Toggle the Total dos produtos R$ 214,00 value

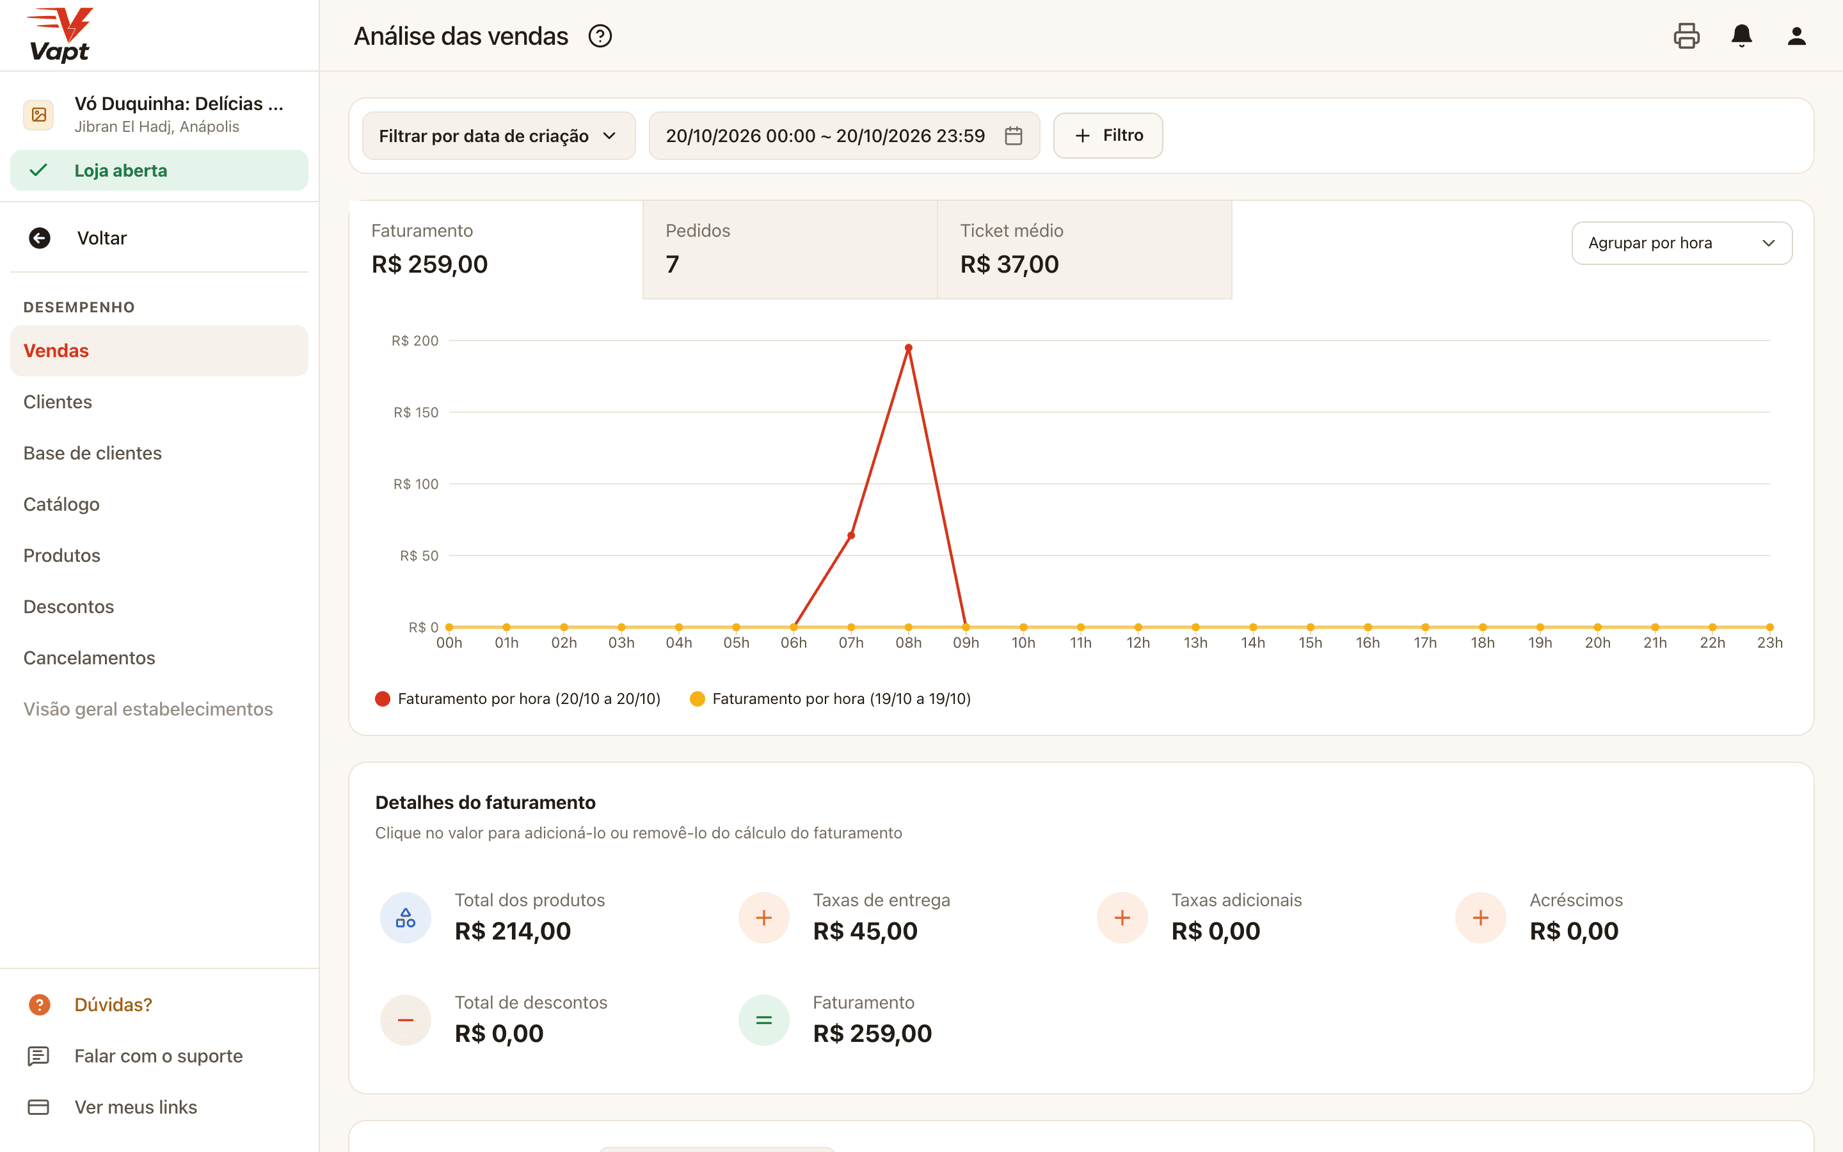click(513, 931)
